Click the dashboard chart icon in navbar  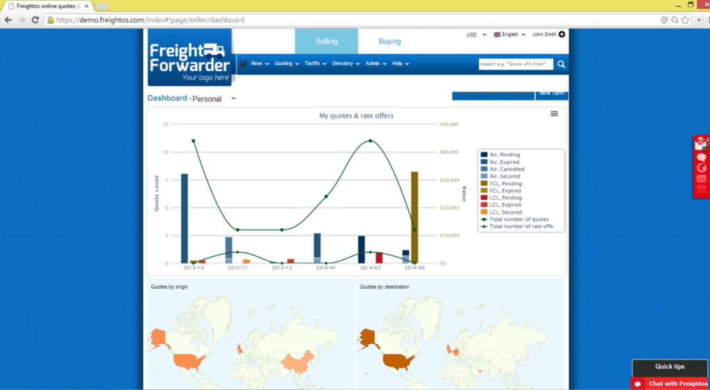click(x=243, y=63)
